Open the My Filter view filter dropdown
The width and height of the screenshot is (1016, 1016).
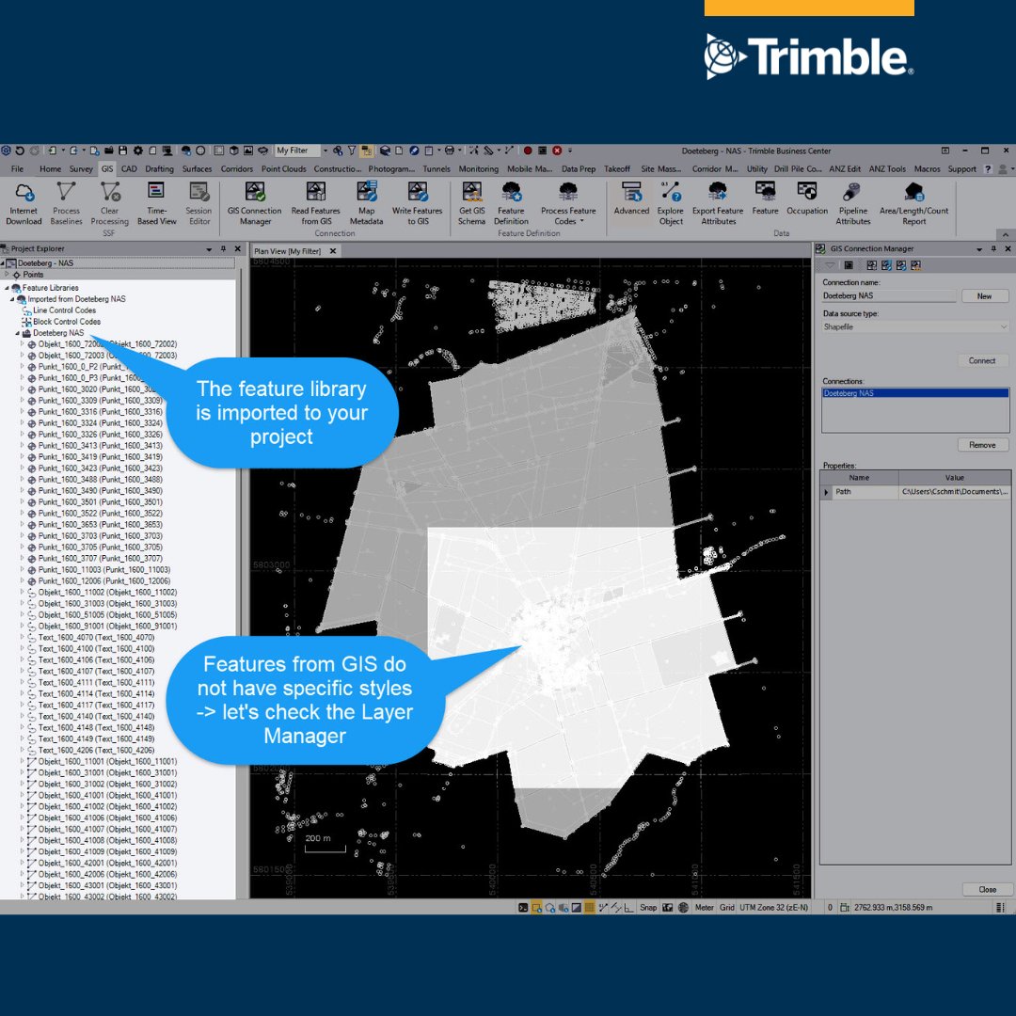pos(325,151)
